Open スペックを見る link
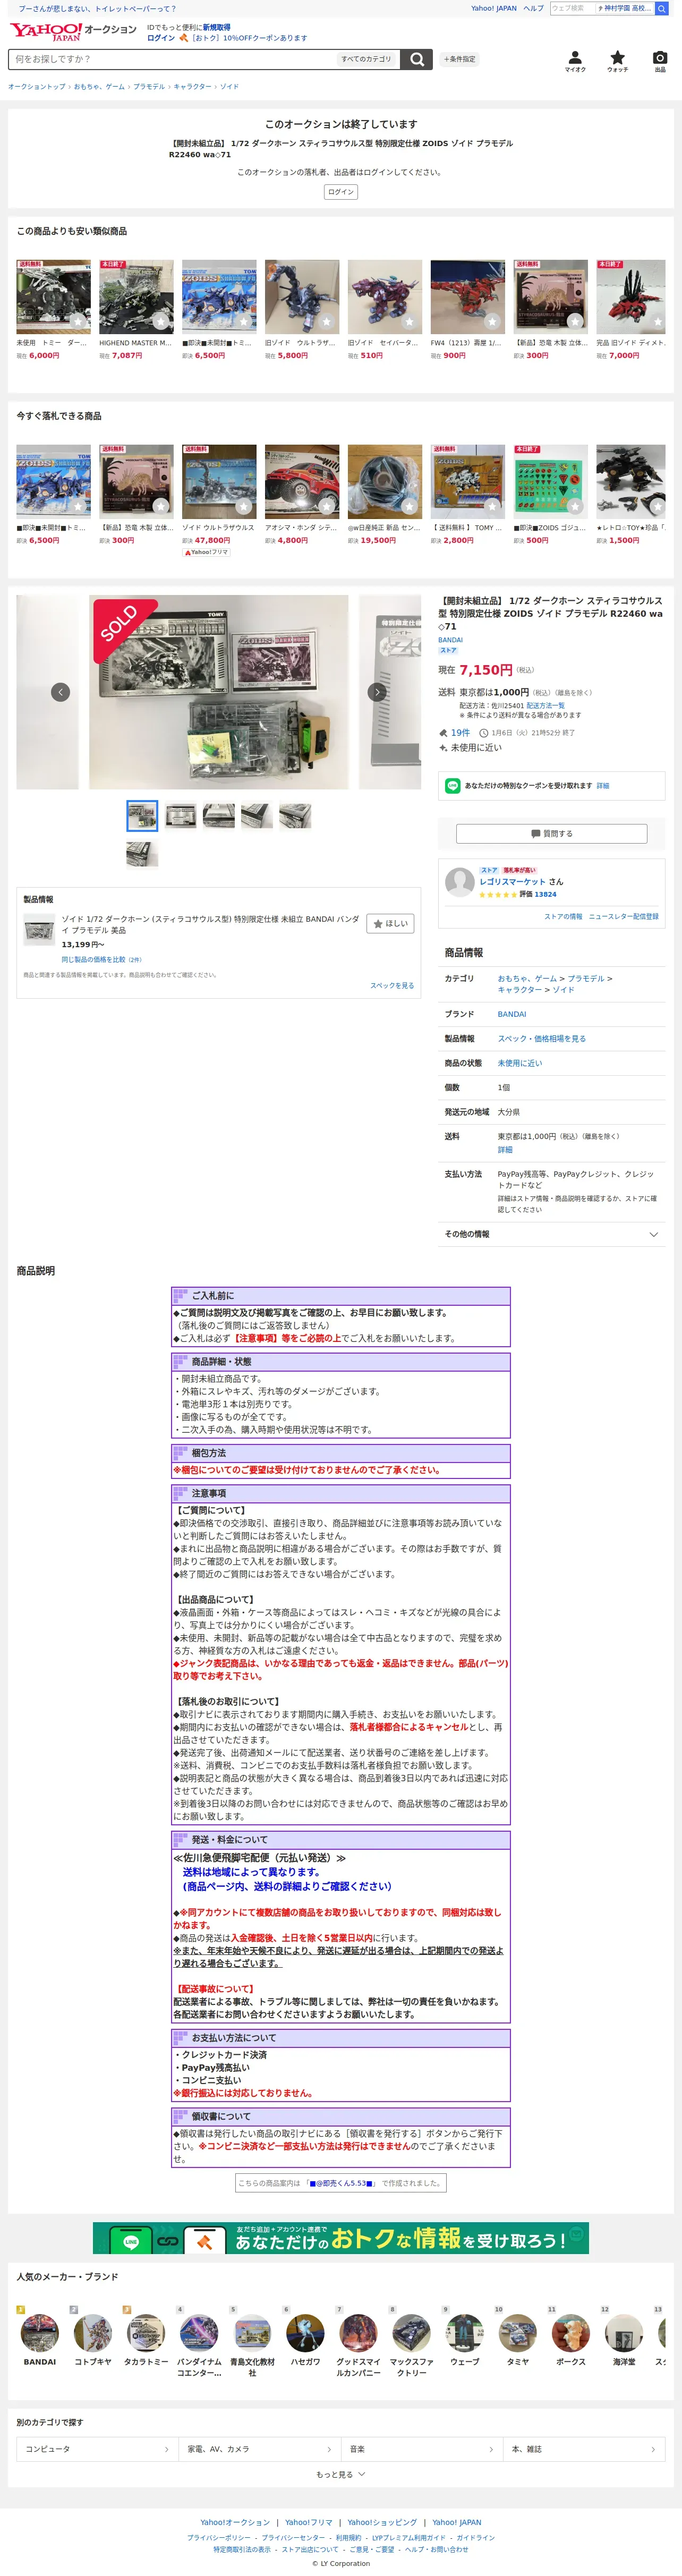The height and width of the screenshot is (2576, 682). (392, 985)
